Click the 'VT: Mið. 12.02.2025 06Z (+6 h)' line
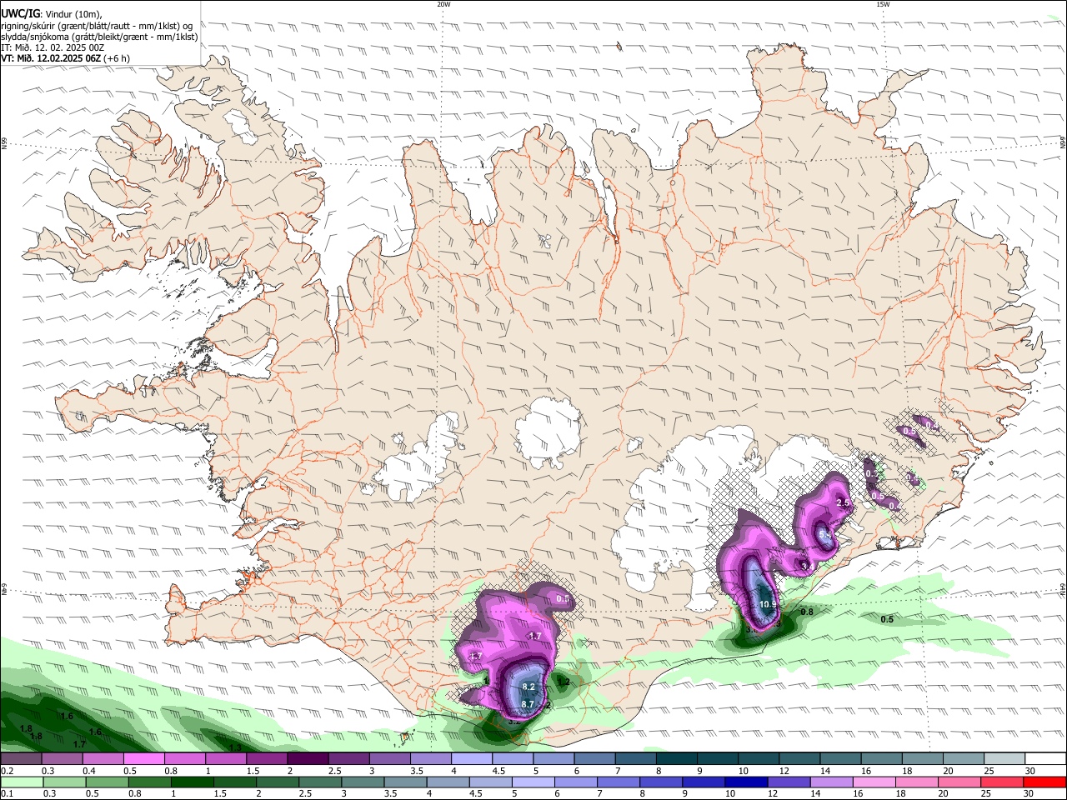1067x800 pixels. pyautogui.click(x=65, y=58)
